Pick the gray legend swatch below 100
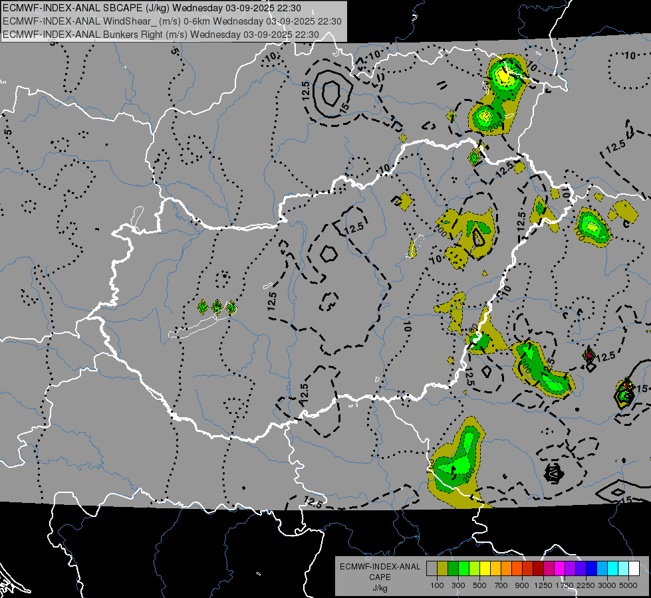This screenshot has height=598, width=651. click(x=432, y=569)
